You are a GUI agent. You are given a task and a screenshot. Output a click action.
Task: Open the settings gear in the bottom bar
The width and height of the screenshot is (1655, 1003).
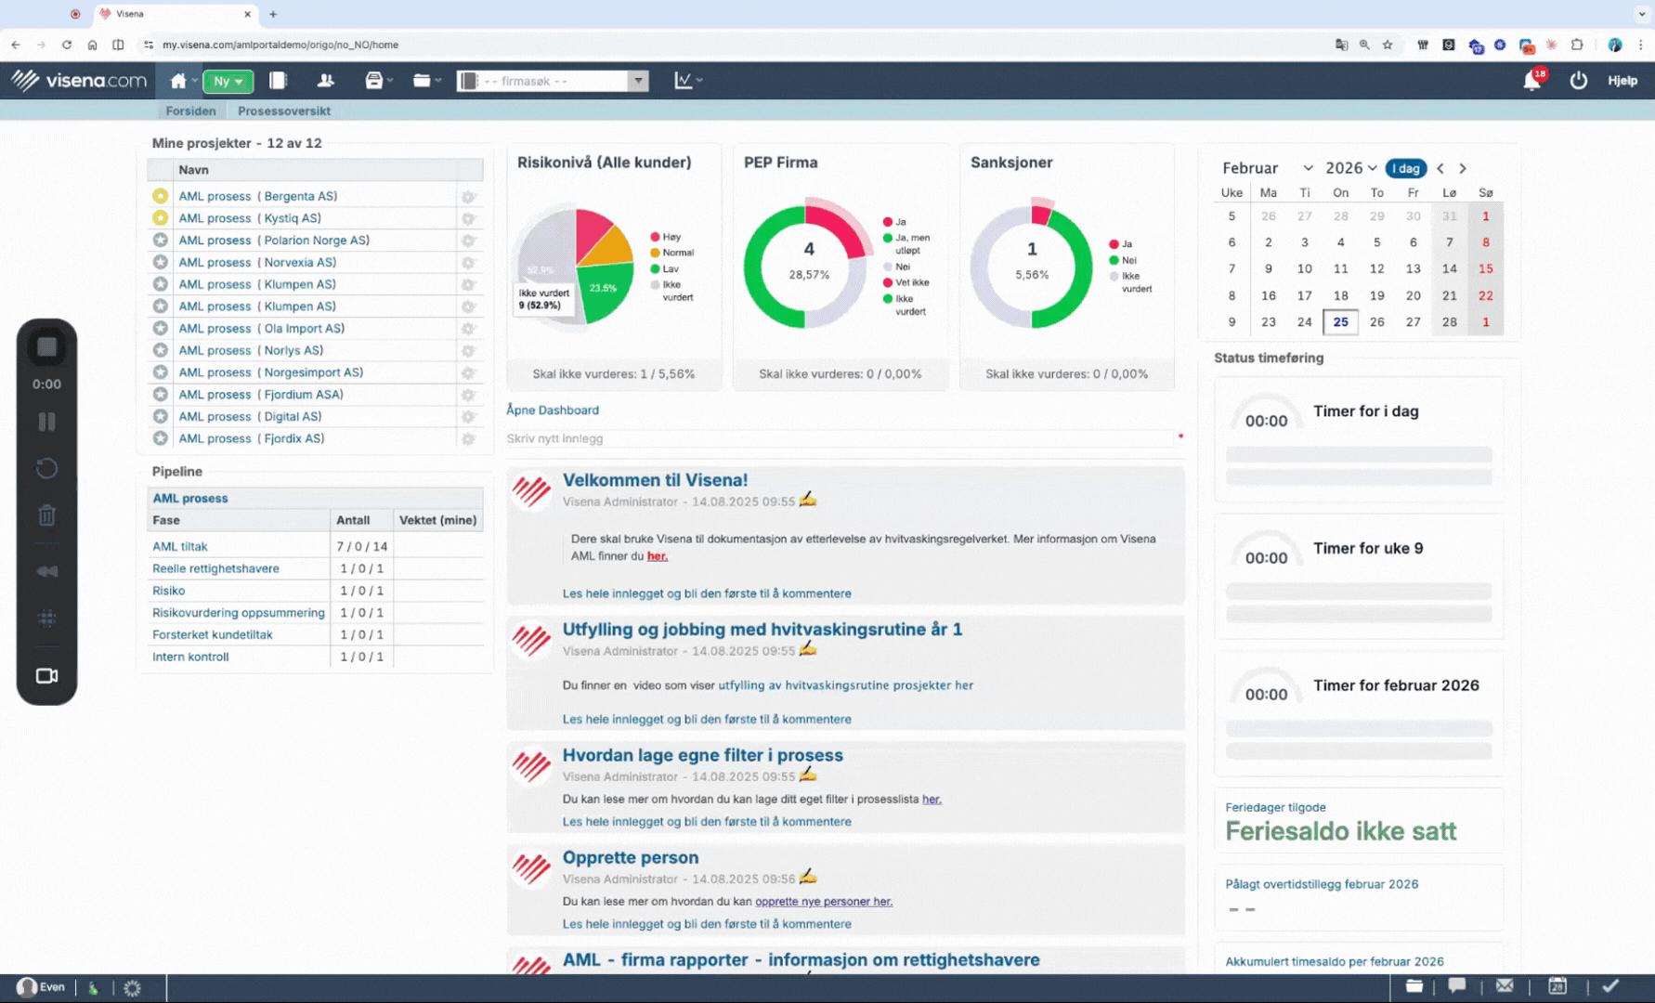(132, 988)
